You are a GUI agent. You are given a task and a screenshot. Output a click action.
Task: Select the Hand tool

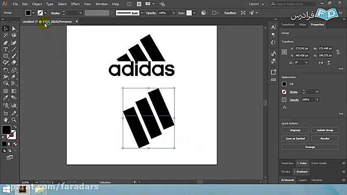[x=6, y=120]
